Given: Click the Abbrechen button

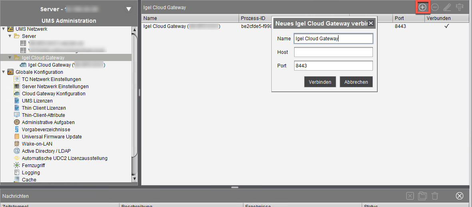Looking at the screenshot, I should pyautogui.click(x=356, y=82).
